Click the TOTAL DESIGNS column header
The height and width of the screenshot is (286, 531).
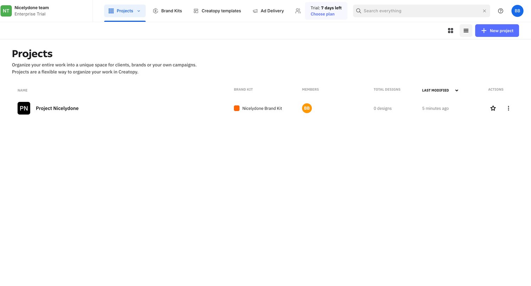click(387, 90)
